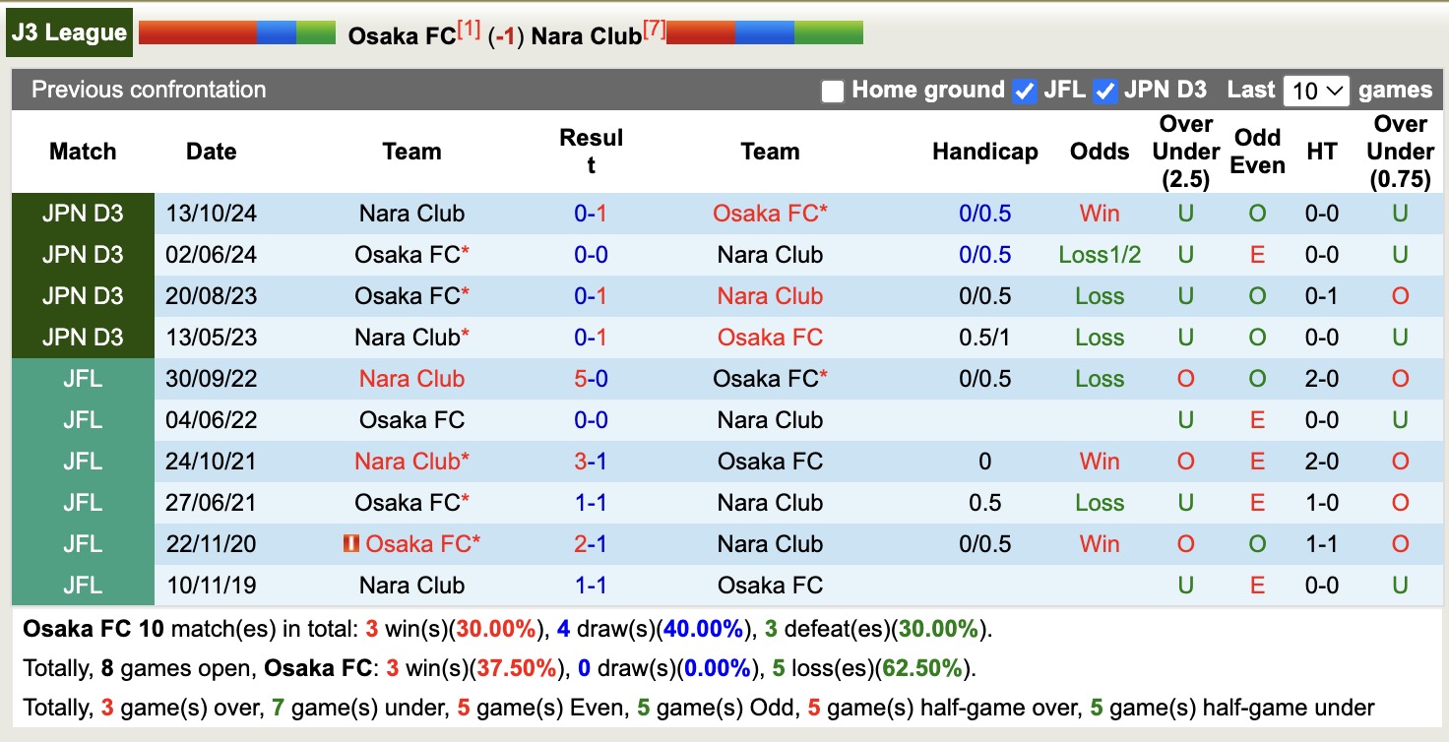Viewport: 1449px width, 742px height.
Task: Click the blue segment of Nara Club's form bar
Action: pyautogui.click(x=765, y=32)
